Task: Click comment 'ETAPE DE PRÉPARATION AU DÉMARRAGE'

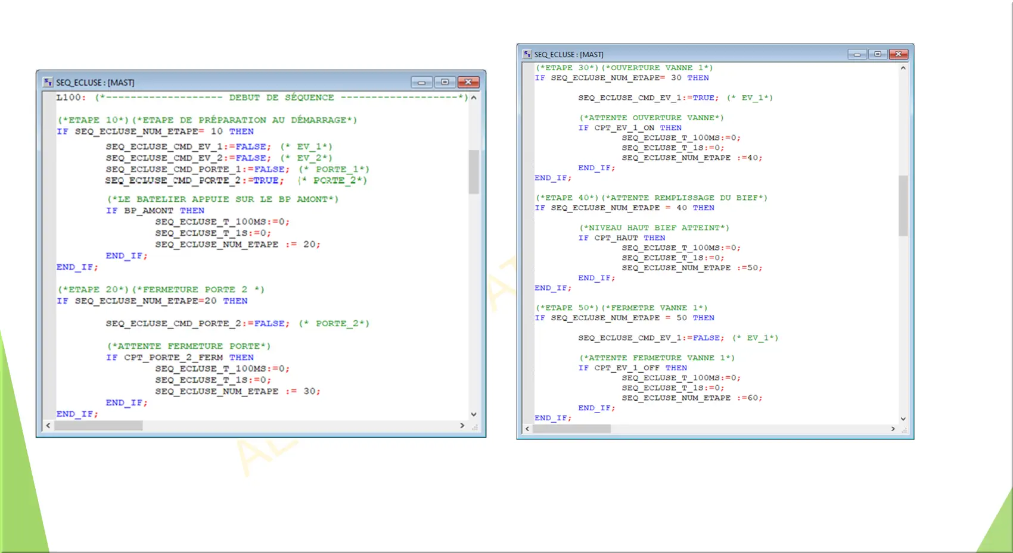Action: coord(247,120)
